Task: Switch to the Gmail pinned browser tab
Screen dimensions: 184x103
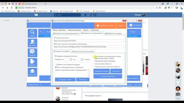Action: point(2,4)
